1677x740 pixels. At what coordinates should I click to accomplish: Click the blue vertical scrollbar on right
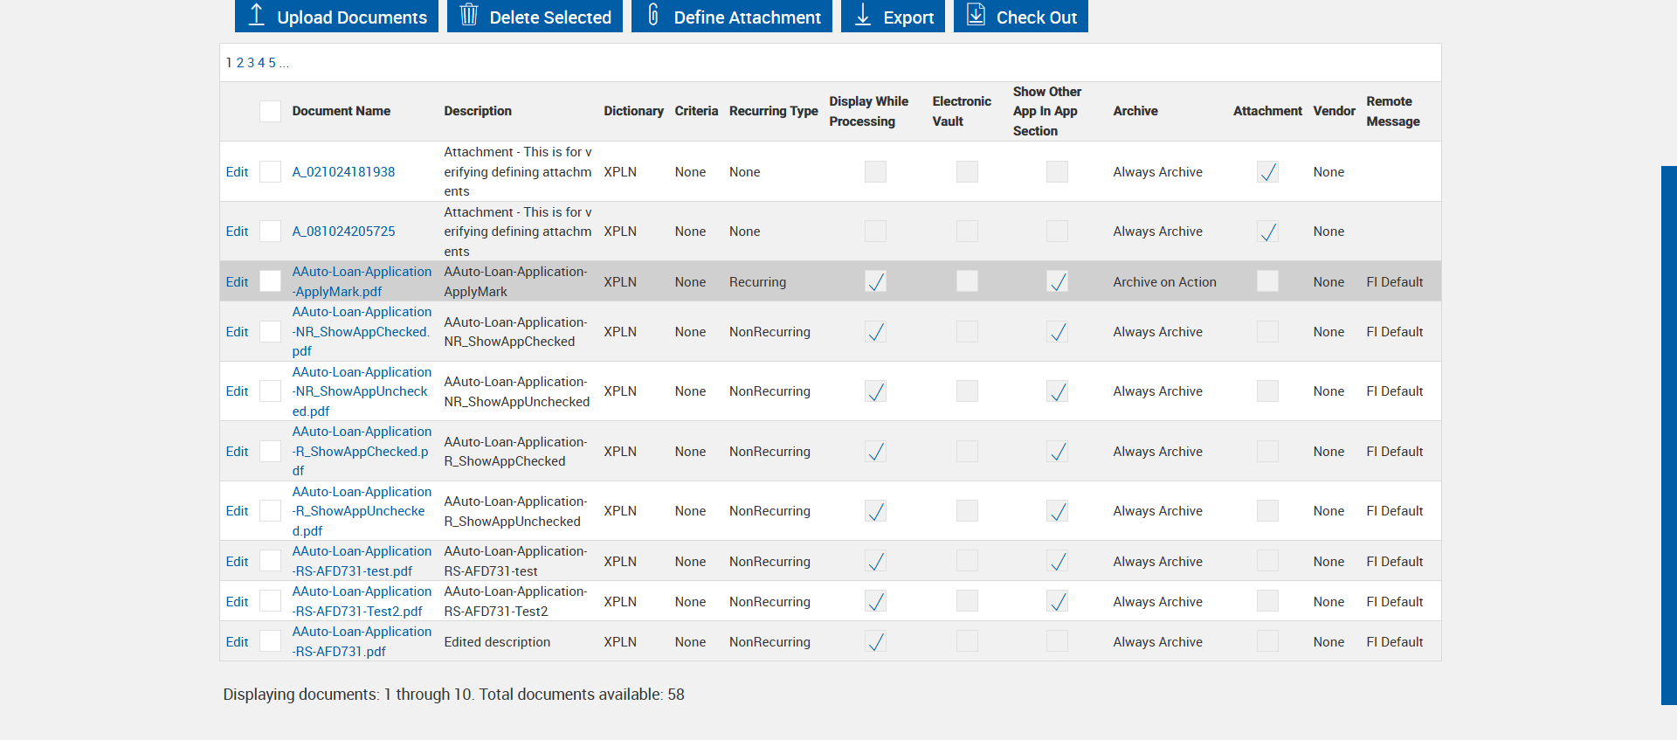coord(1668,434)
